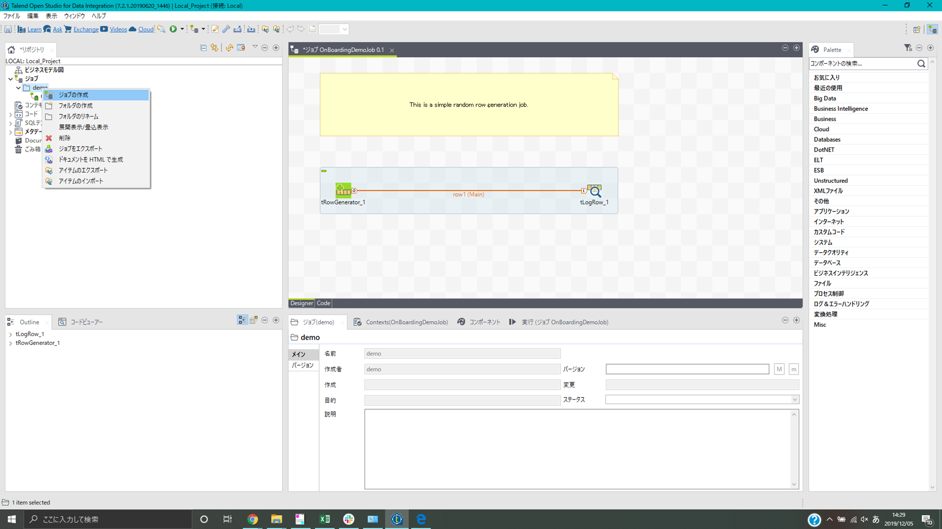Screen dimensions: 942x529
Task: Open the Contexts(OnBoardingDemoJob) tab
Action: click(x=400, y=322)
